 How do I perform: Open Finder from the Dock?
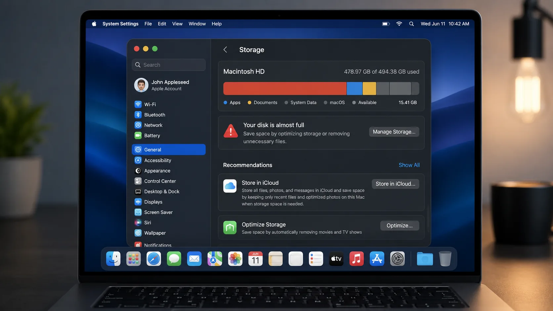(x=113, y=259)
